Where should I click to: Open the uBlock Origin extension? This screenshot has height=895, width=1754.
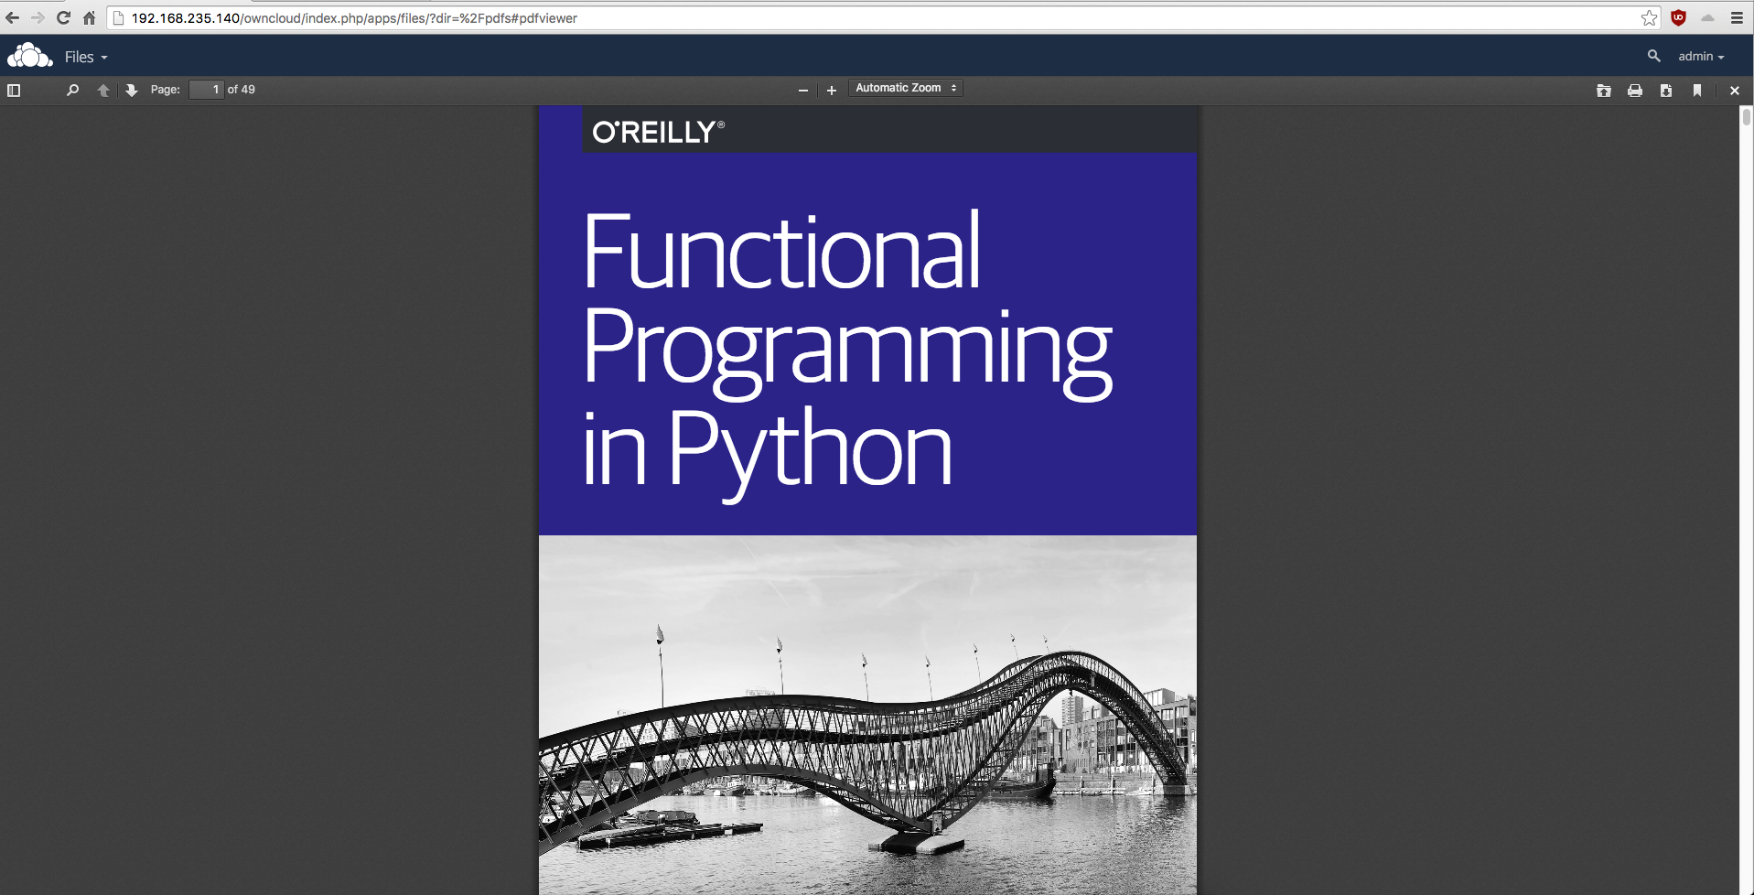tap(1678, 18)
